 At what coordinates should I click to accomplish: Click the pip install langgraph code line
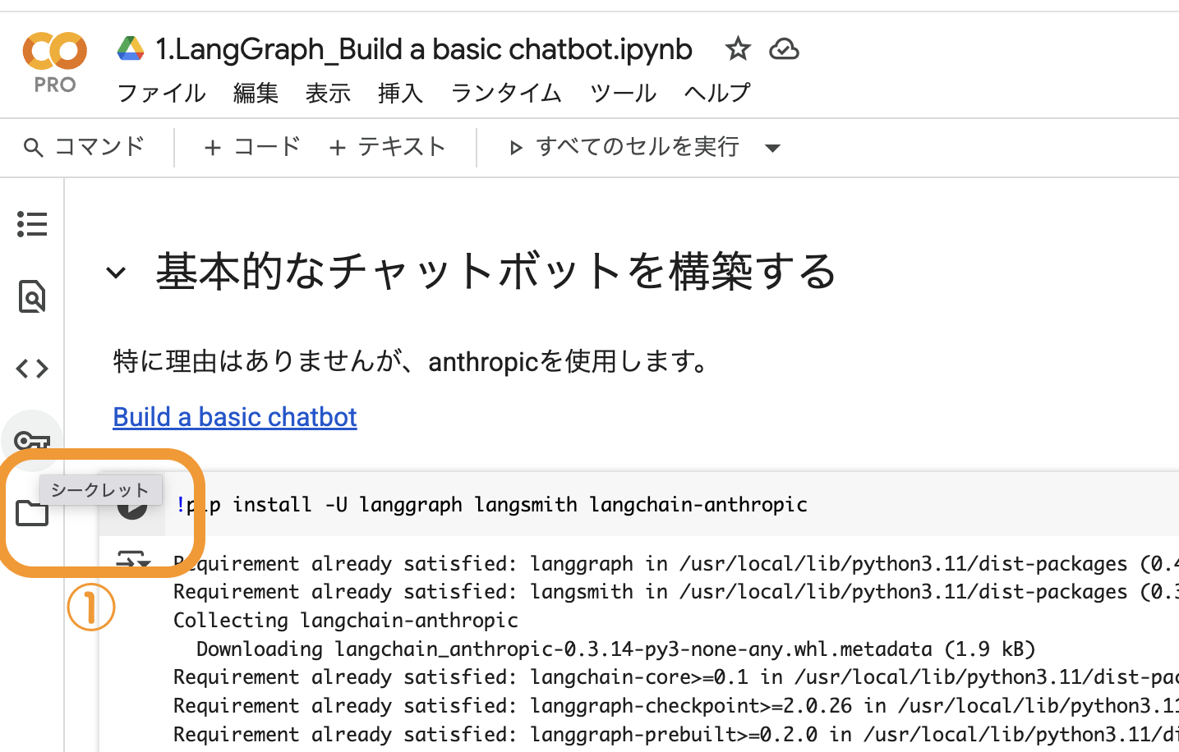coord(492,504)
